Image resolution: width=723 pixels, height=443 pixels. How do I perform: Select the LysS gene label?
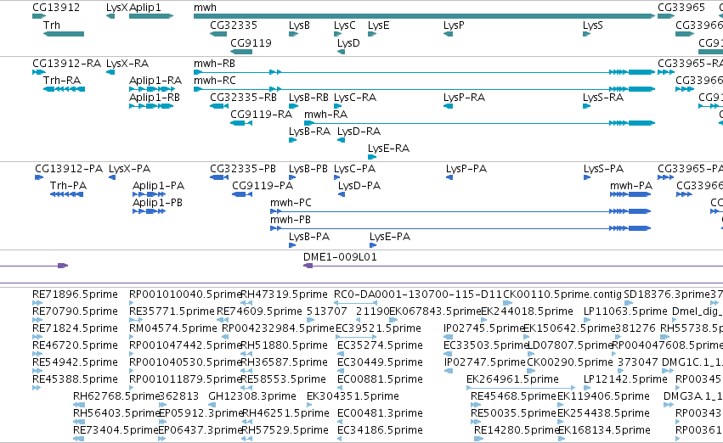tap(592, 25)
